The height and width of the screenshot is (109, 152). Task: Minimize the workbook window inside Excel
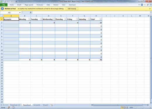[145, 5]
